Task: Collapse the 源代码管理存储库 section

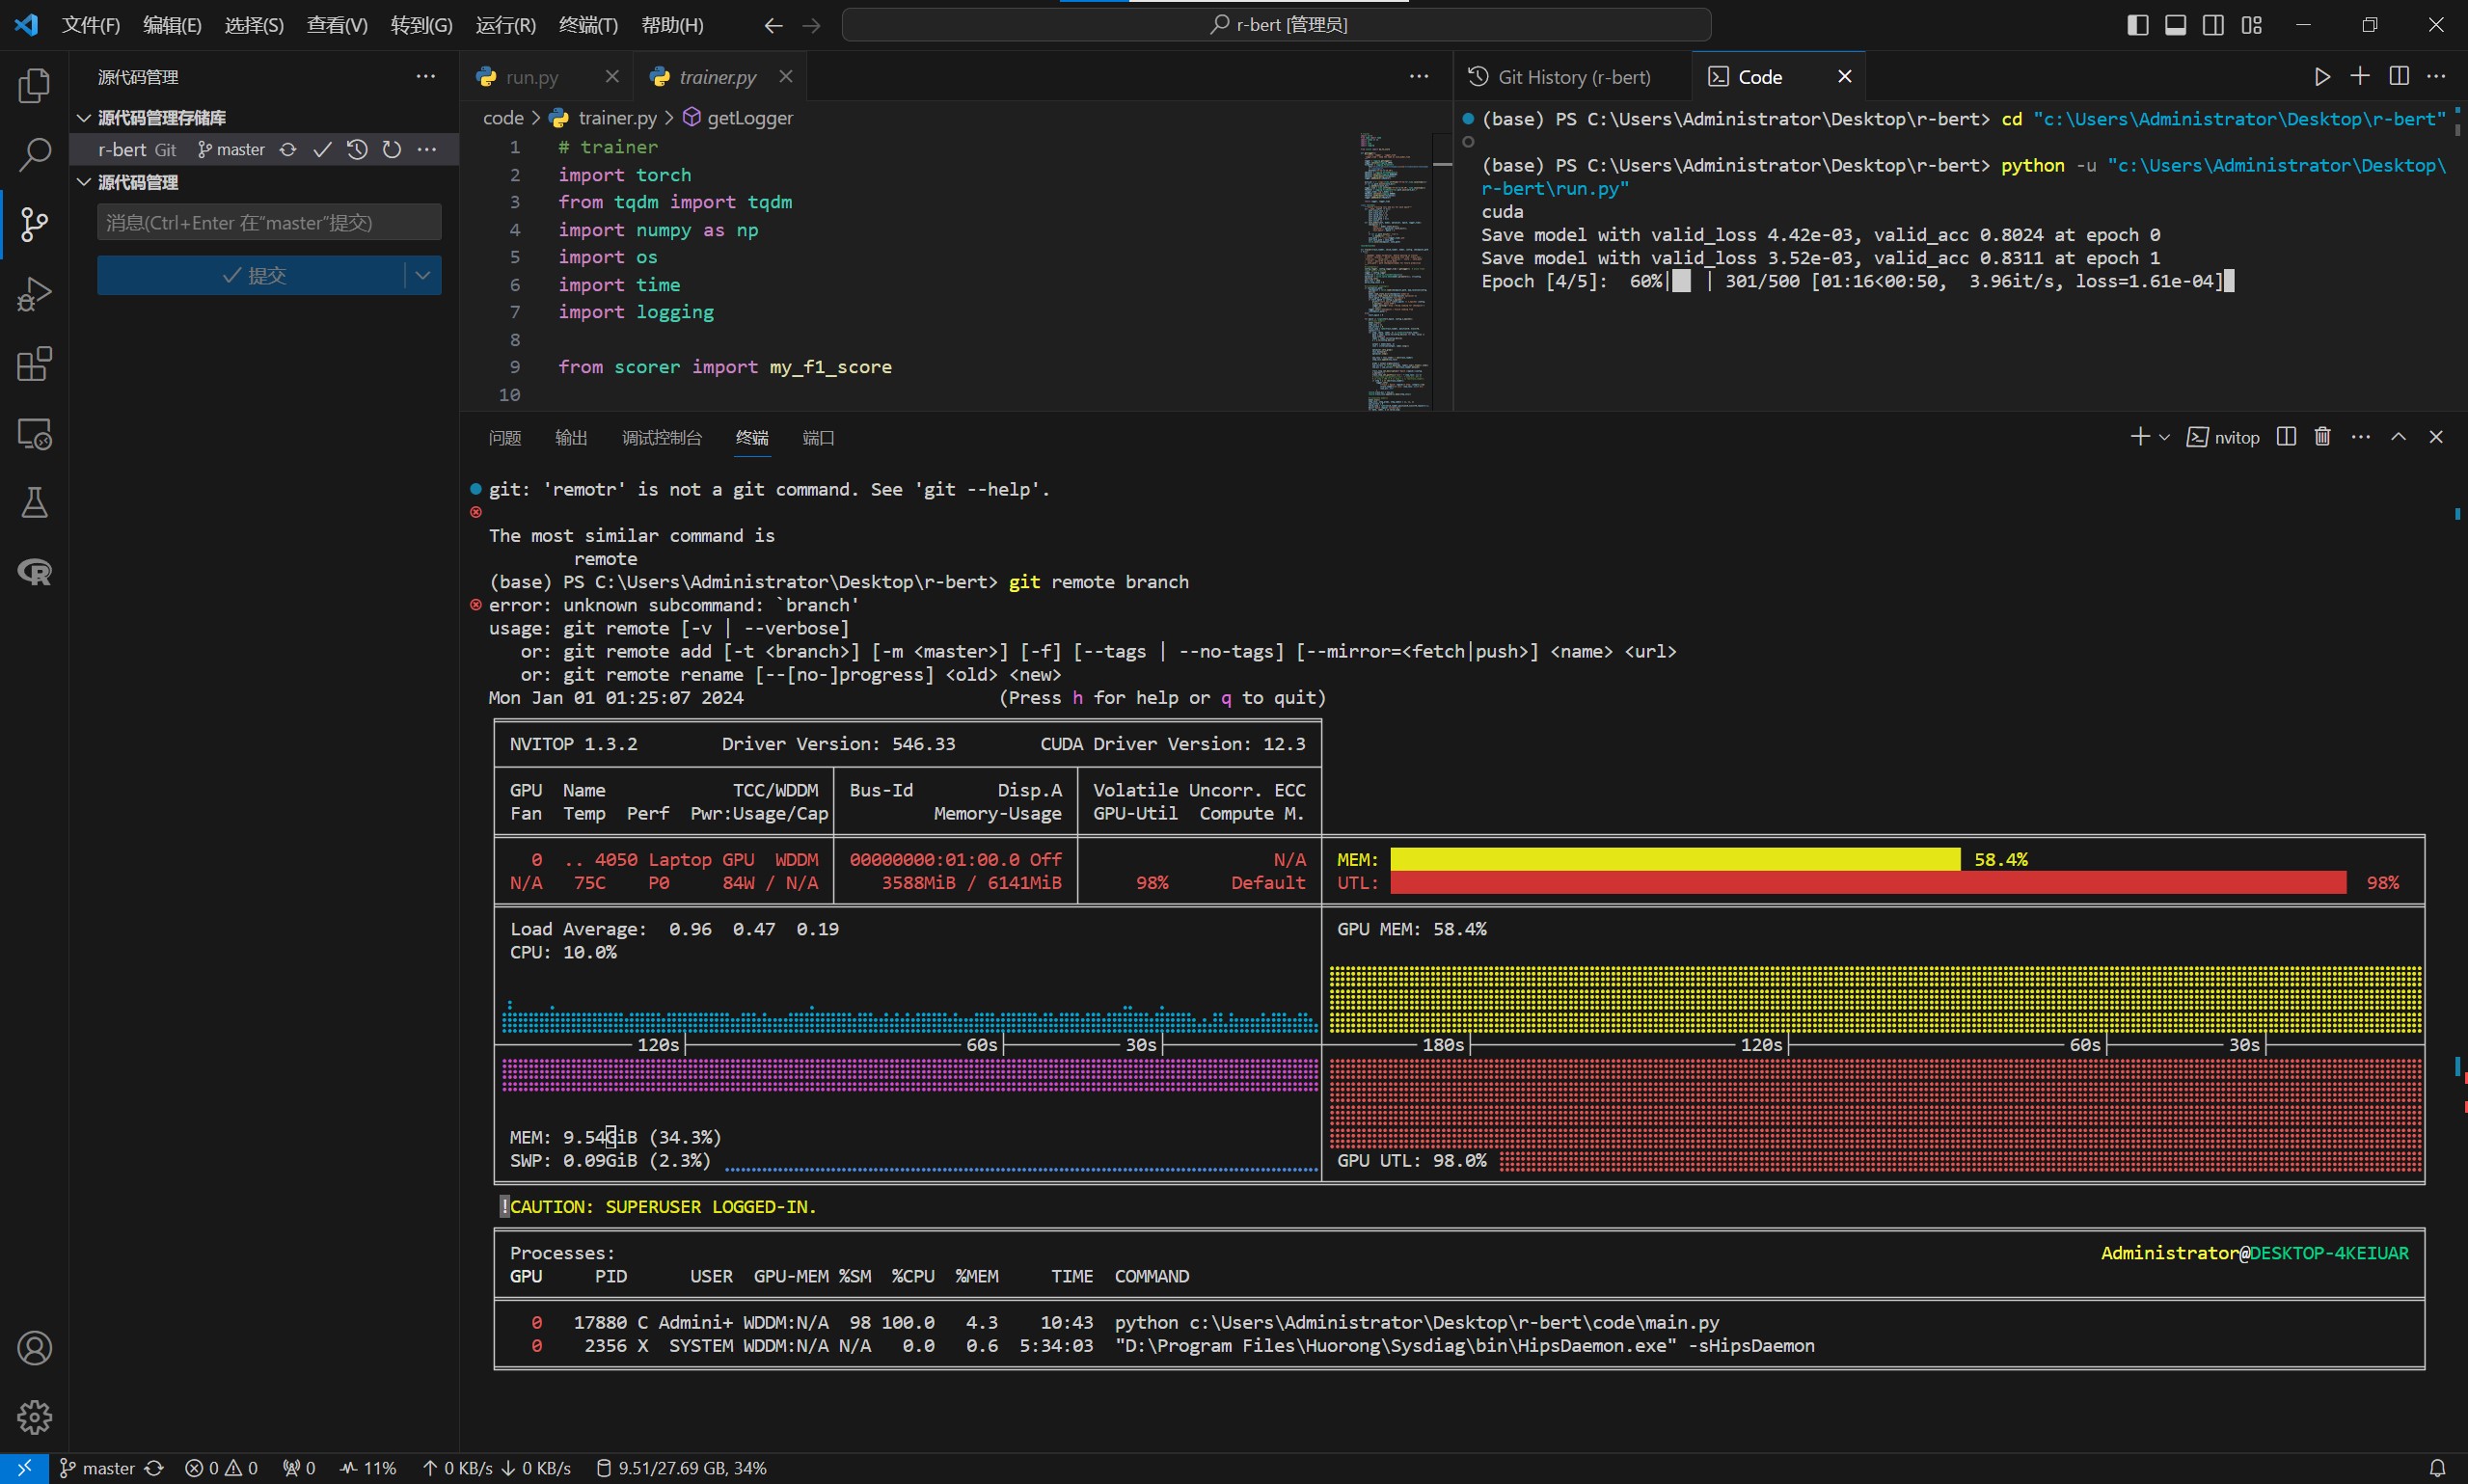Action: pos(84,118)
